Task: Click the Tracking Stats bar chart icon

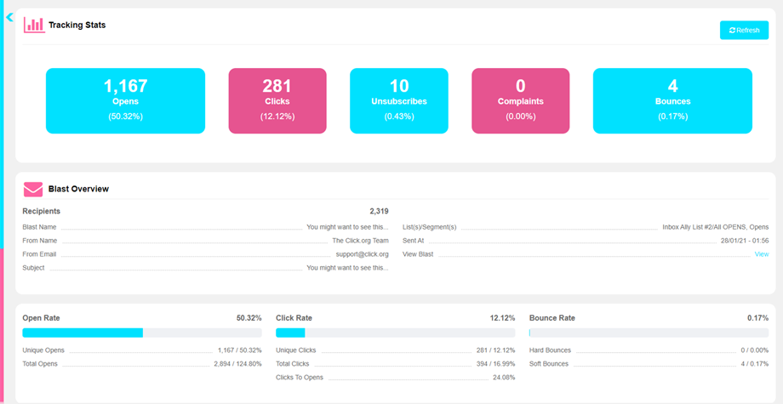Action: coord(34,25)
